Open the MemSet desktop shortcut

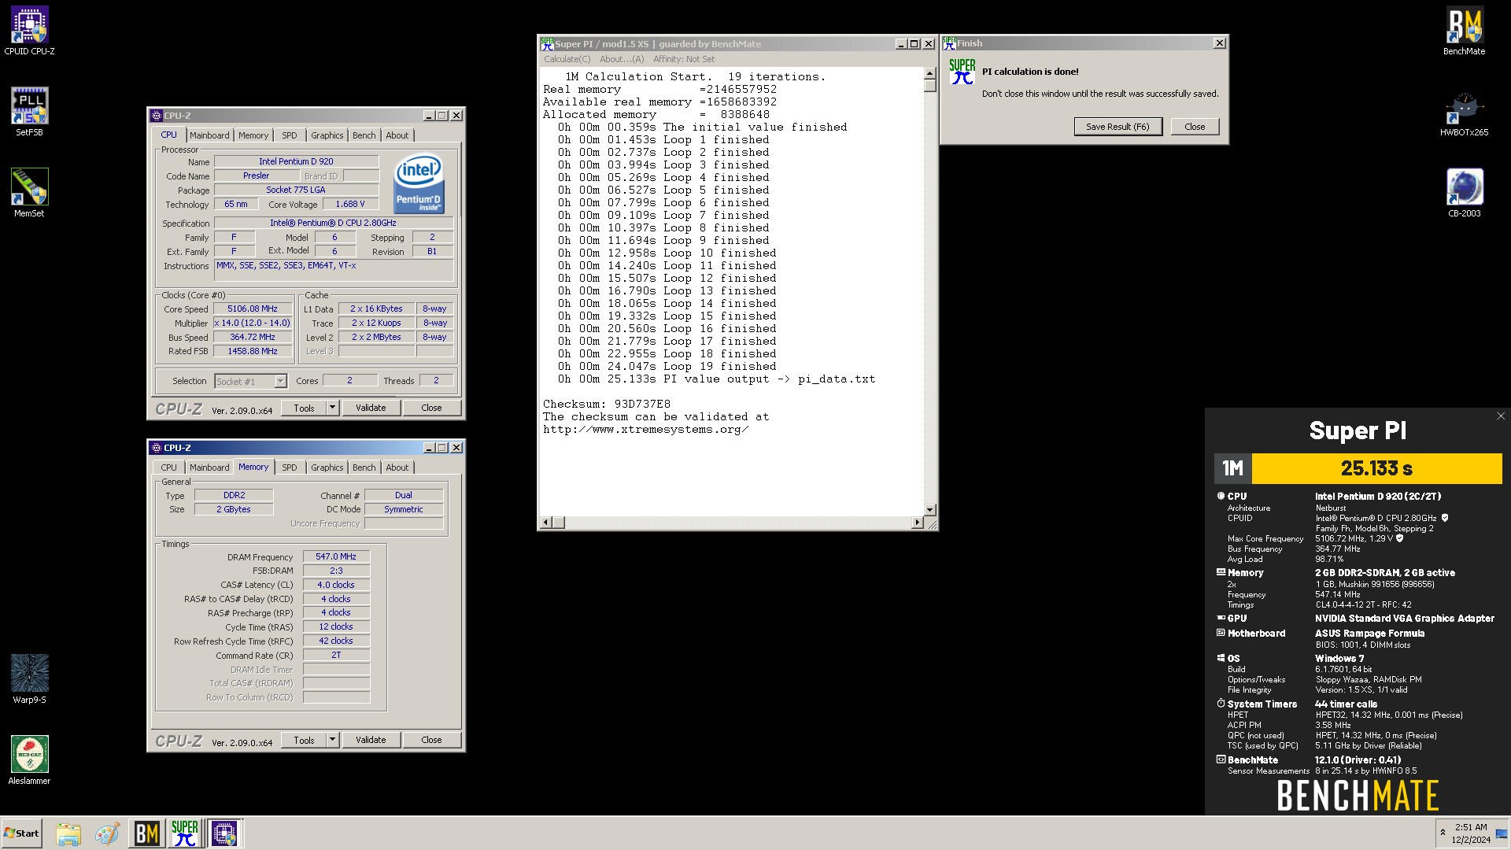29,193
